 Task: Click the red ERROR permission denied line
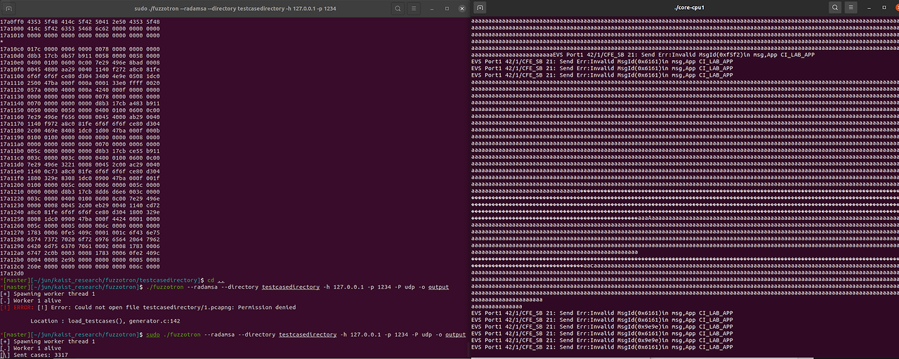(x=148, y=307)
